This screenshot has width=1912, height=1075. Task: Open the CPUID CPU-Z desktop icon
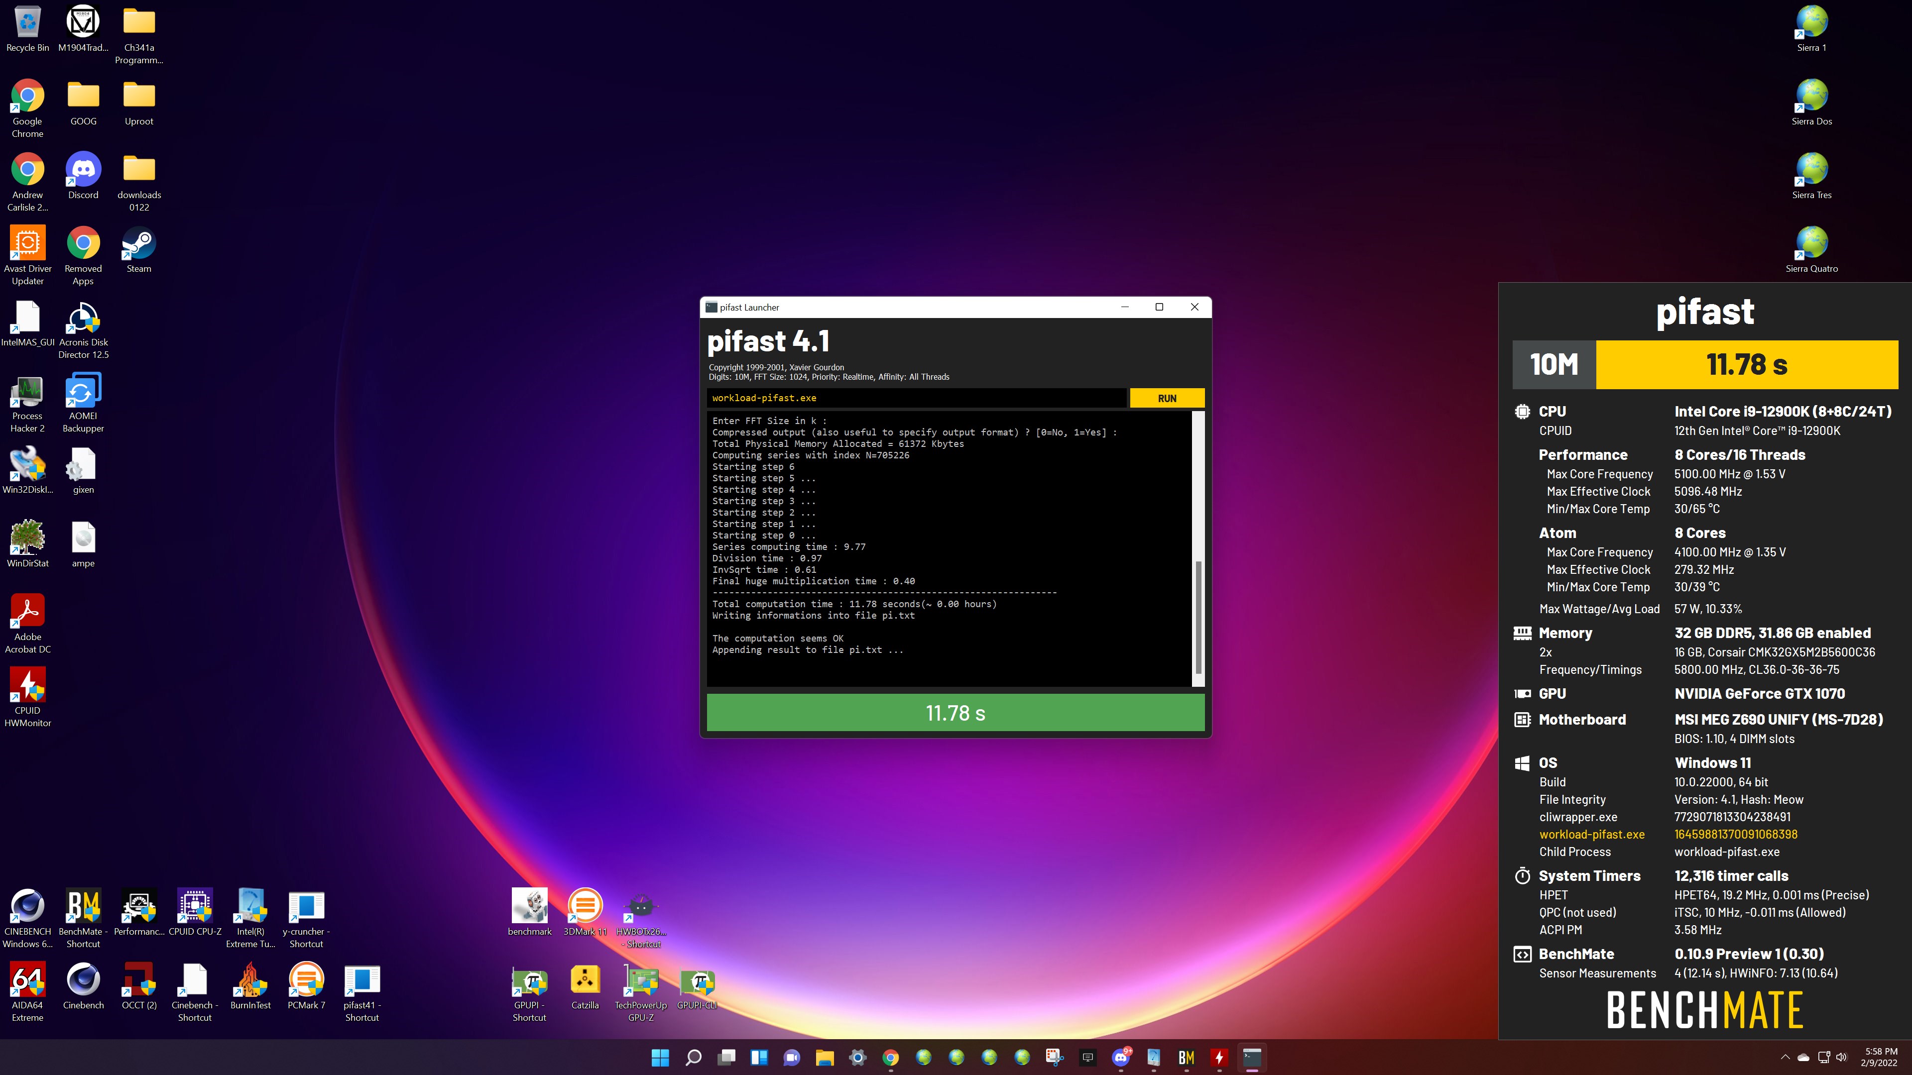coord(195,913)
